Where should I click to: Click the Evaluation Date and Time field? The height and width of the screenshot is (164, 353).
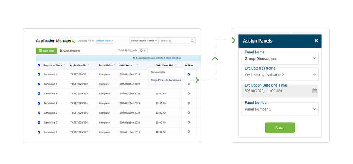280,91
